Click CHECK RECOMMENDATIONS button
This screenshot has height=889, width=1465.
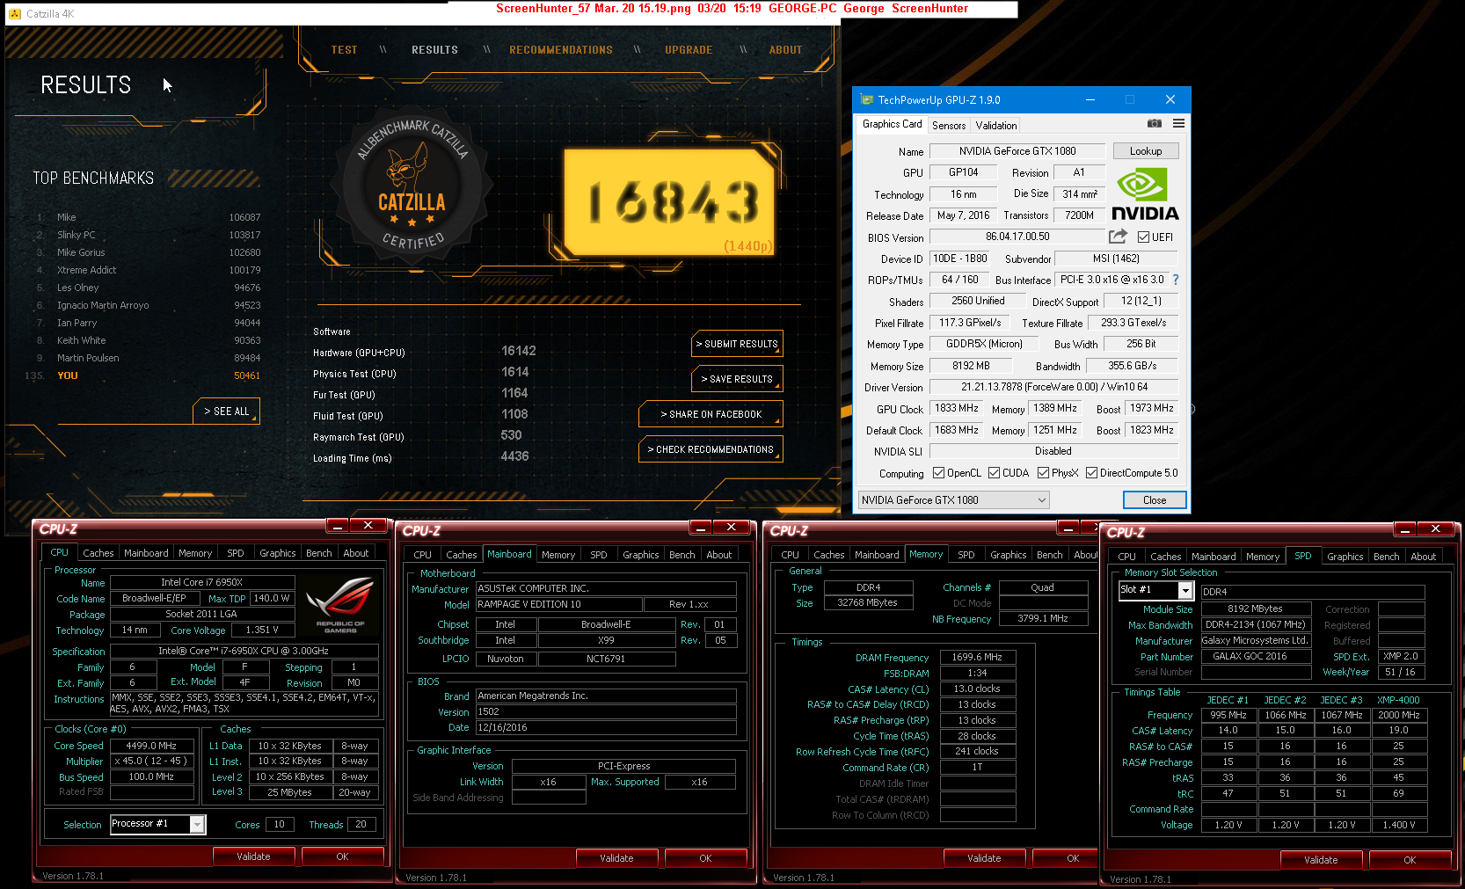pos(711,449)
